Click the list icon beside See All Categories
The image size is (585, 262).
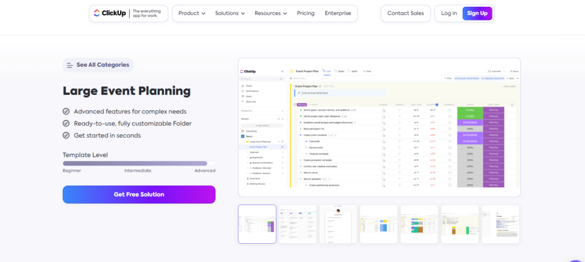[x=70, y=65]
